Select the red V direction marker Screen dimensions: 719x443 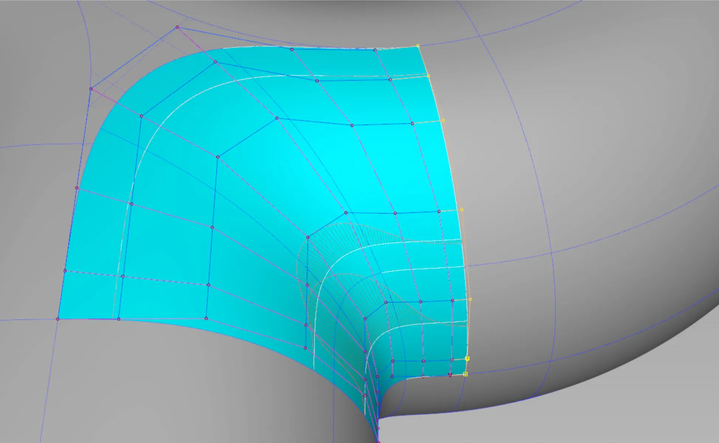[x=450, y=375]
